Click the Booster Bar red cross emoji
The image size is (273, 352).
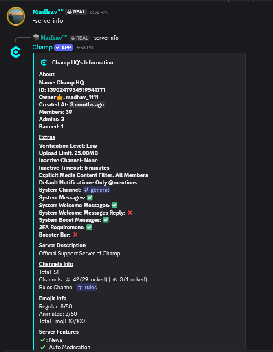(x=75, y=235)
